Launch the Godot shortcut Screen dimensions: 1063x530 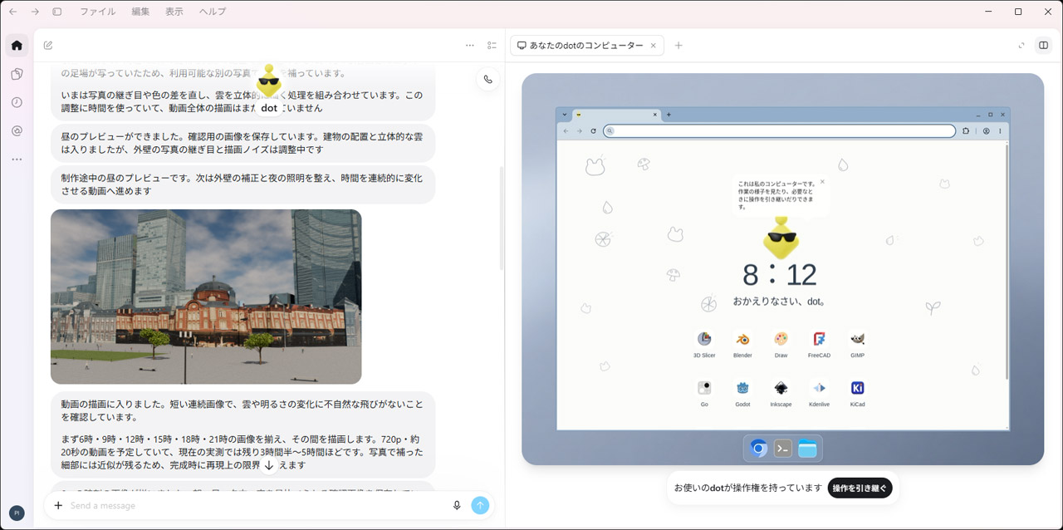pyautogui.click(x=742, y=393)
